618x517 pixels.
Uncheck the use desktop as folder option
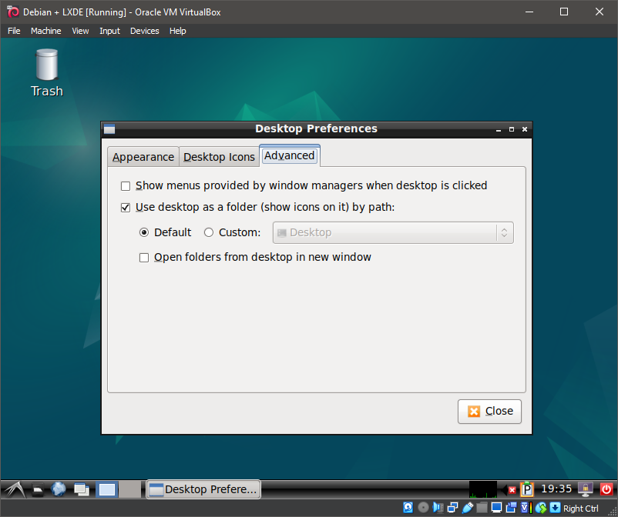[x=126, y=207]
